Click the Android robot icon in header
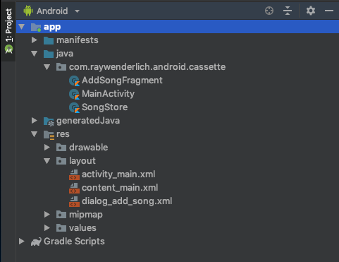Screen dimensions: 339x262 click(28, 11)
